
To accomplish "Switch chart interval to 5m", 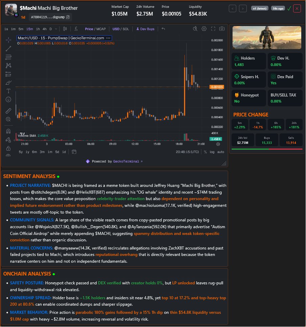I will click(x=21, y=29).
